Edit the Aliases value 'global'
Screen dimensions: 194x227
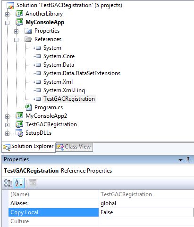(x=108, y=203)
